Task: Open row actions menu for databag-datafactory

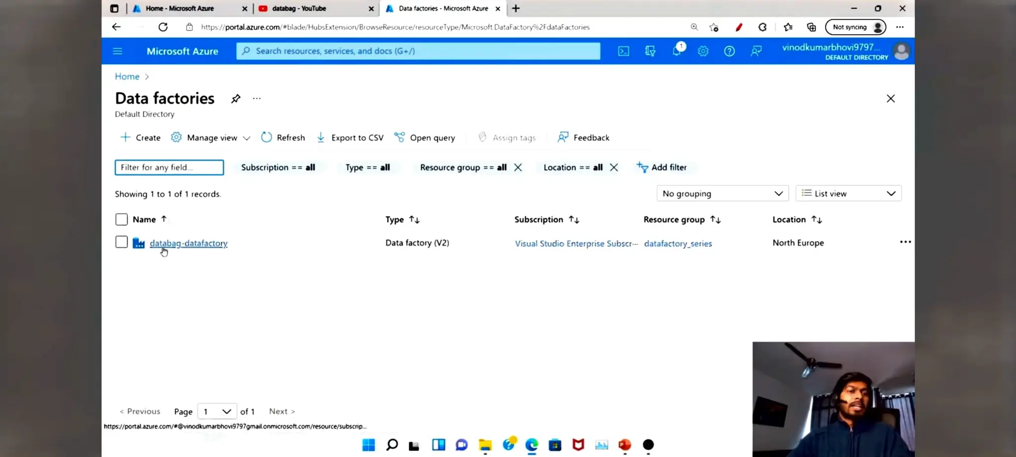Action: (905, 242)
